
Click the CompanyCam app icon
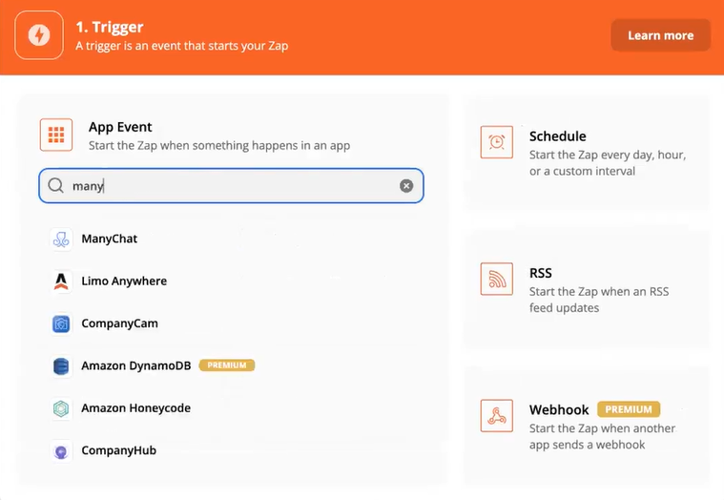(x=61, y=323)
